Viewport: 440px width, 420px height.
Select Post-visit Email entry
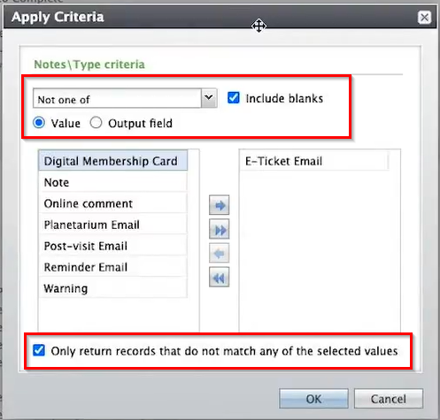pos(113,246)
